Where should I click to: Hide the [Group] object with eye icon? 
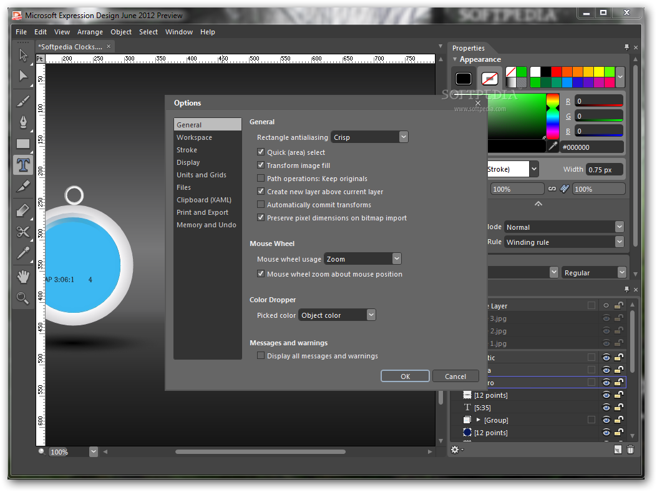(606, 420)
